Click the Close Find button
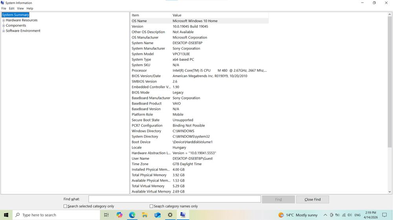The width and height of the screenshot is (393, 220). [312, 199]
